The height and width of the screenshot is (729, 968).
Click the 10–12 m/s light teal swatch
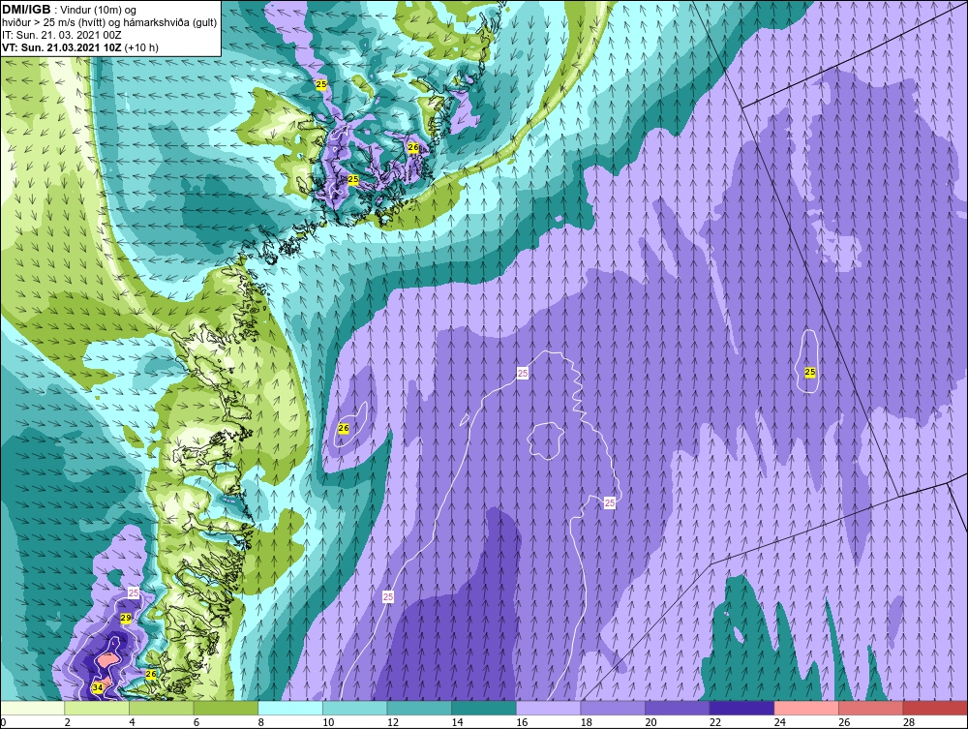point(354,708)
